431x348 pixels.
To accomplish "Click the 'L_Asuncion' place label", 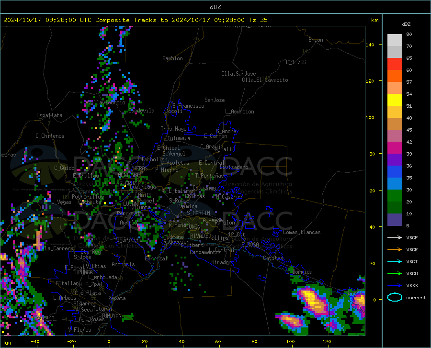I will click(x=239, y=112).
